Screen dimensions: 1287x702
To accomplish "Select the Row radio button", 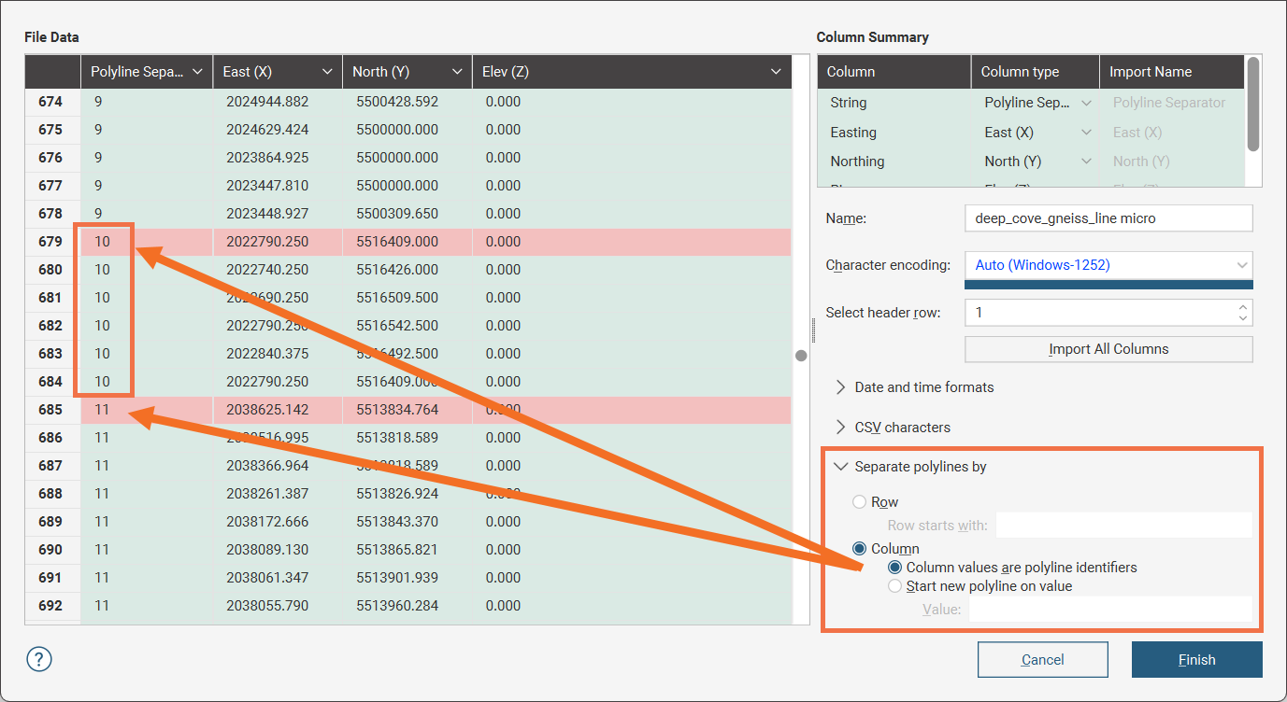I will (860, 502).
